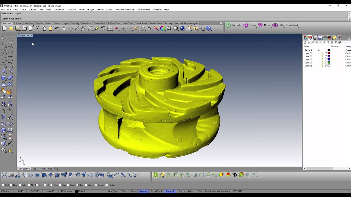Select the Text tool T icon
351x197 pixels.
[3, 117]
